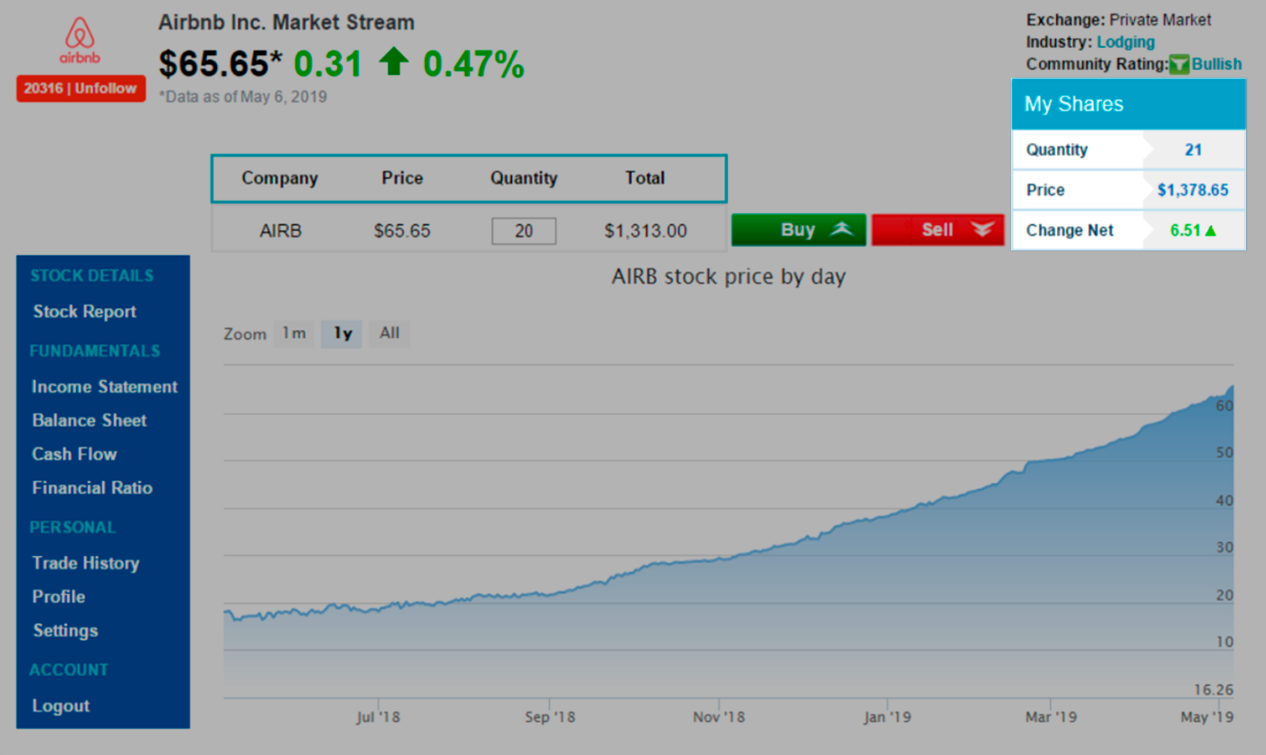Click the Company column header
The image size is (1266, 755).
(x=279, y=178)
